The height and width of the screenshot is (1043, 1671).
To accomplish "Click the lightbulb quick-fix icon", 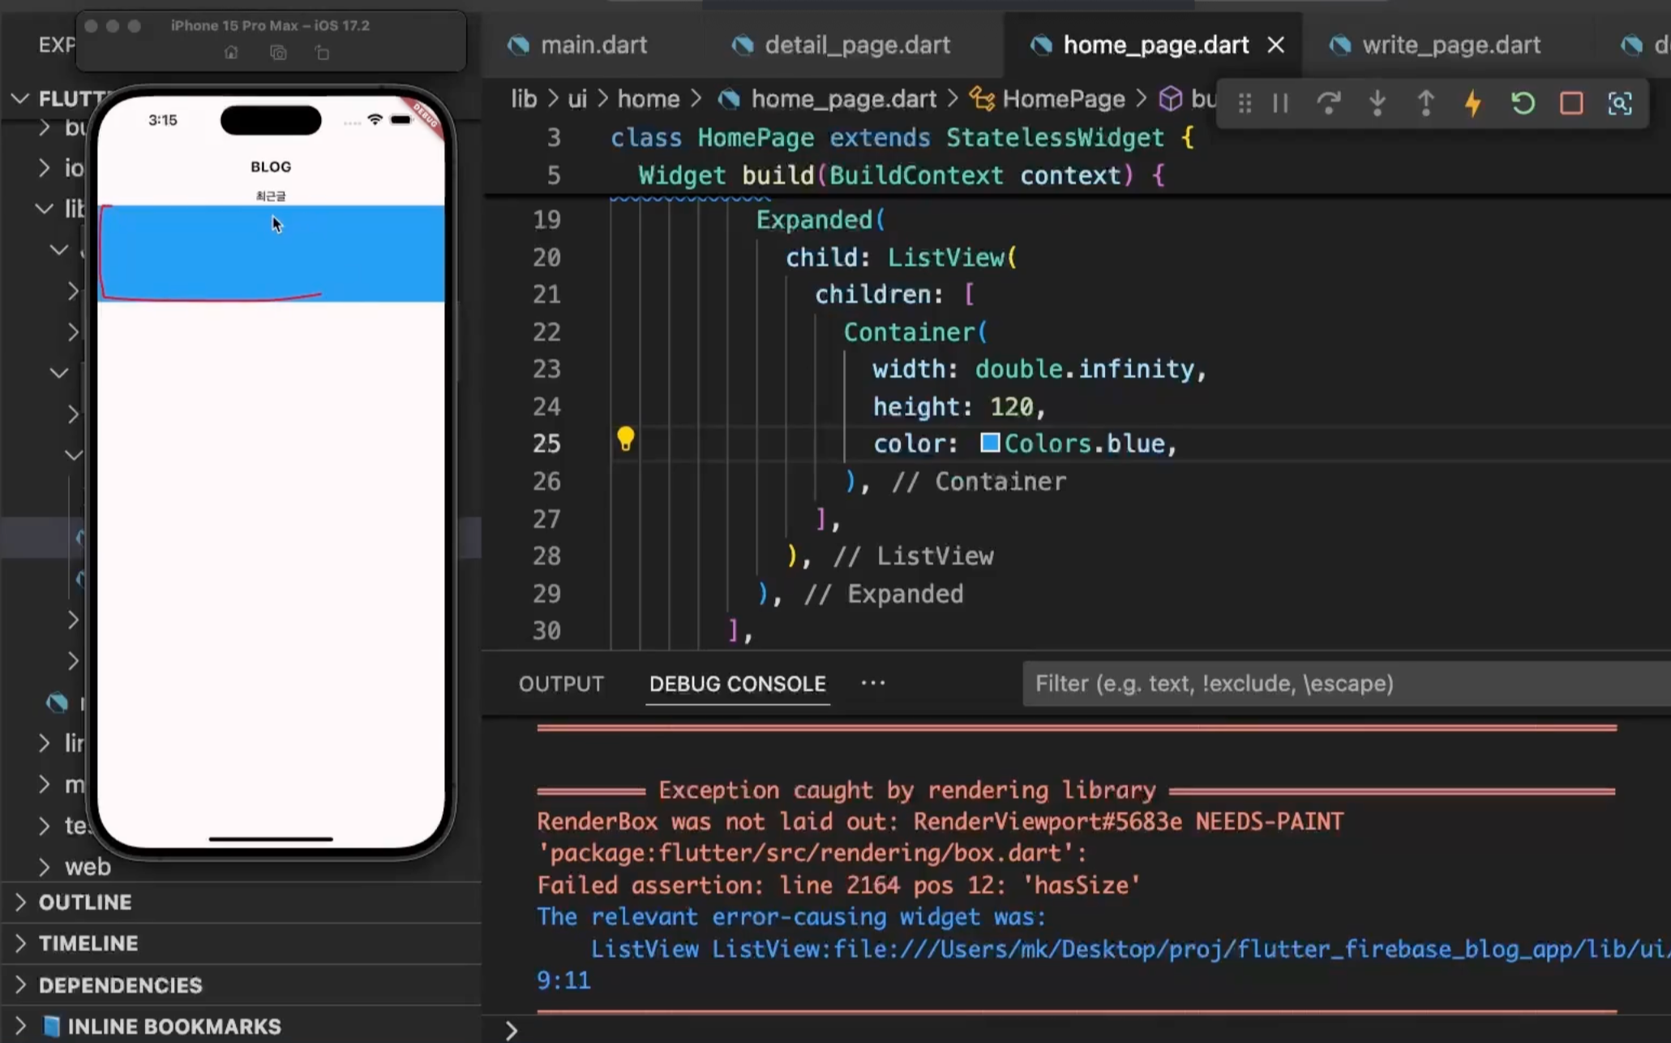I will pyautogui.click(x=625, y=439).
